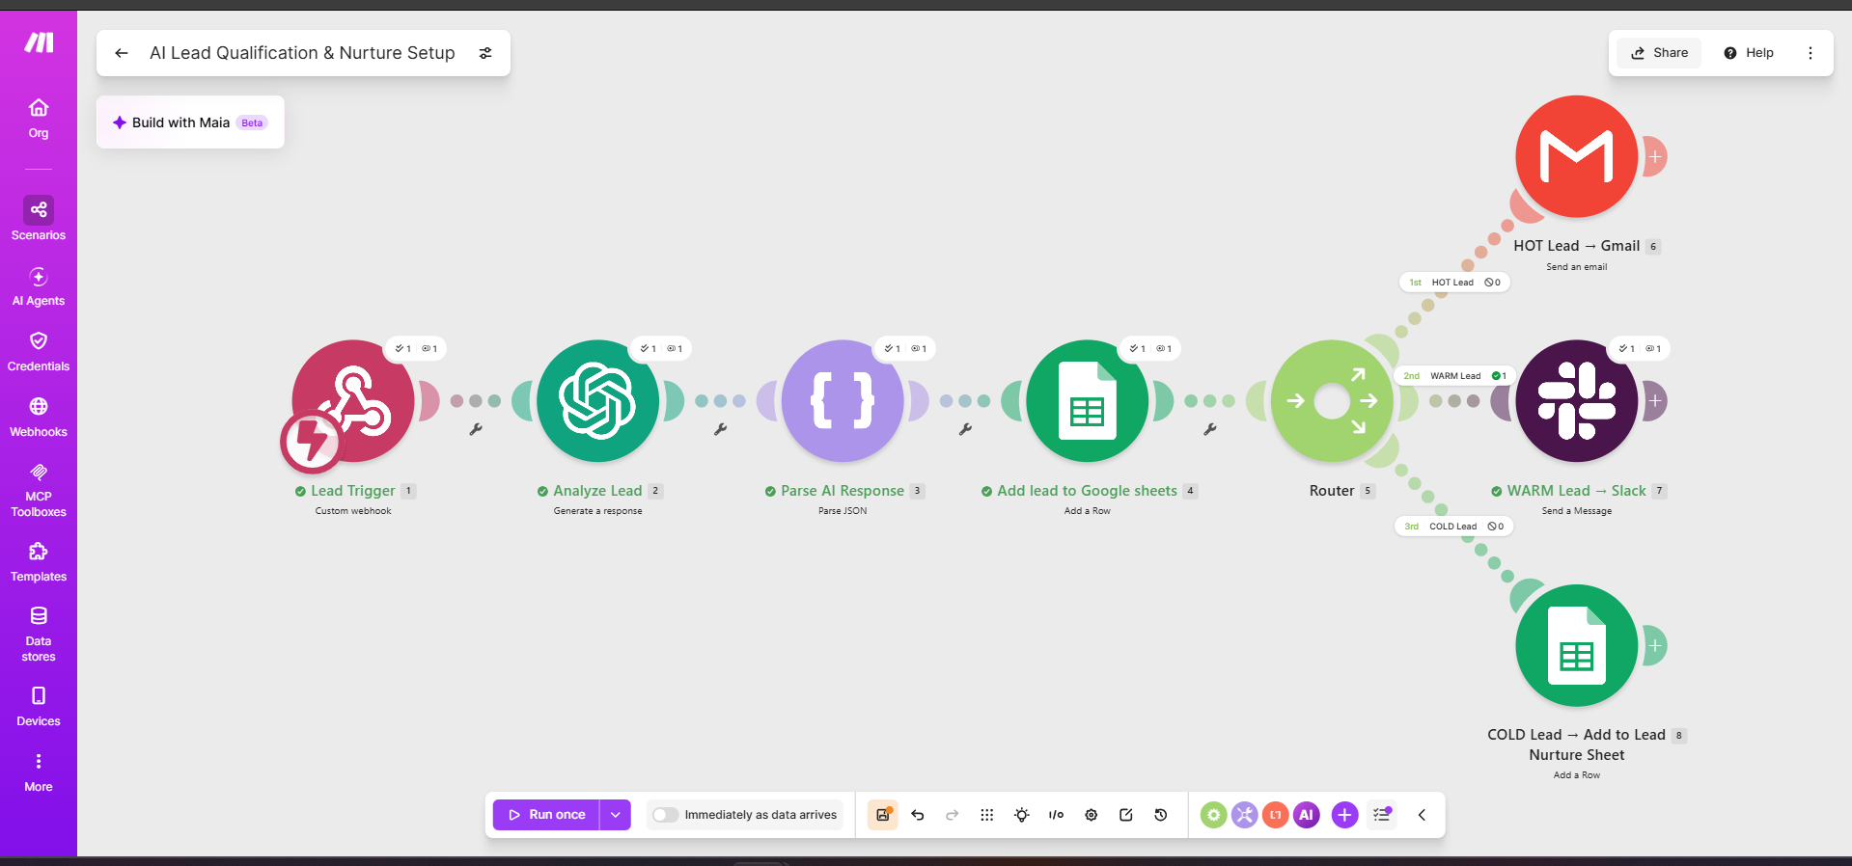Expand the Run once dropdown arrow
Viewport: 1852px width, 866px height.
coord(616,815)
